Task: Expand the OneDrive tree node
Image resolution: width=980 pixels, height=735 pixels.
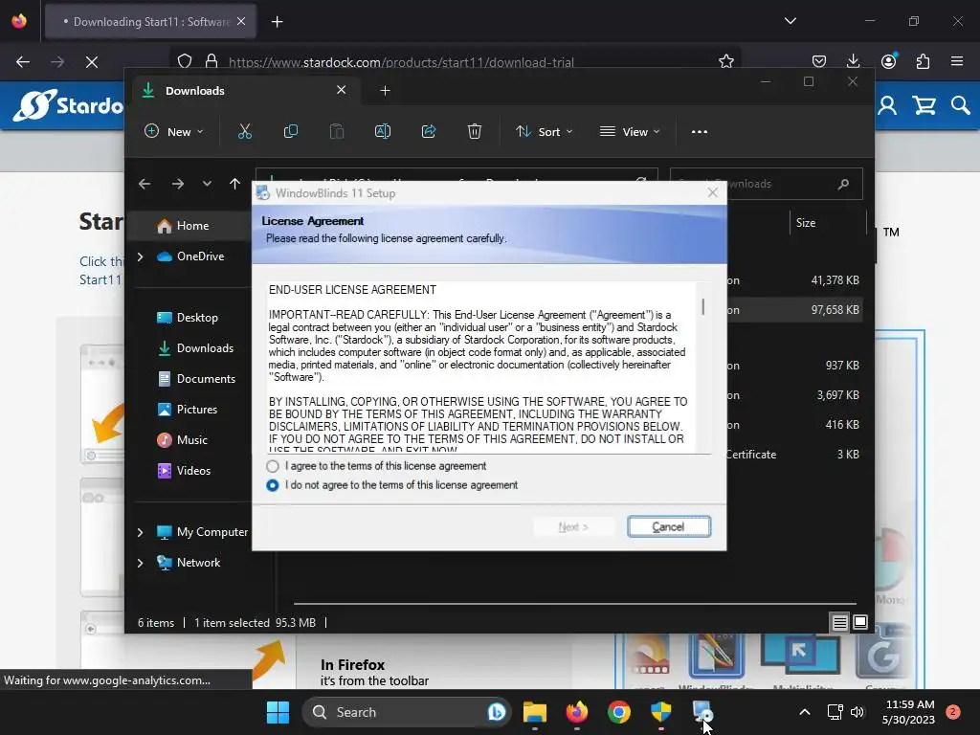Action: pos(141,256)
